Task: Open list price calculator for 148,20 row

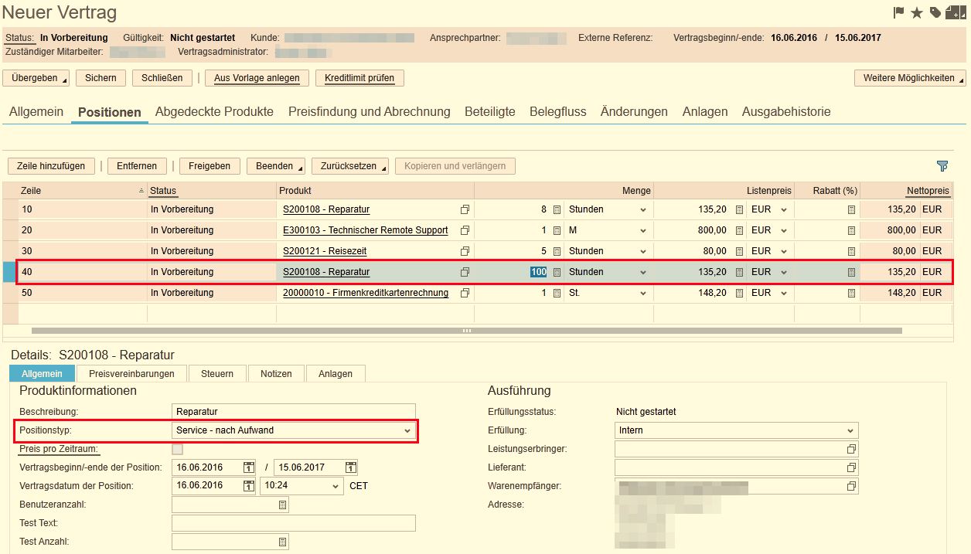Action: tap(738, 293)
